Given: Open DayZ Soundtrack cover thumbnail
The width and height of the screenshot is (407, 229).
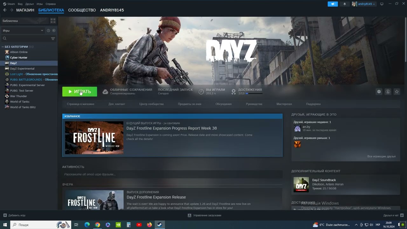Looking at the screenshot, I should point(301,184).
